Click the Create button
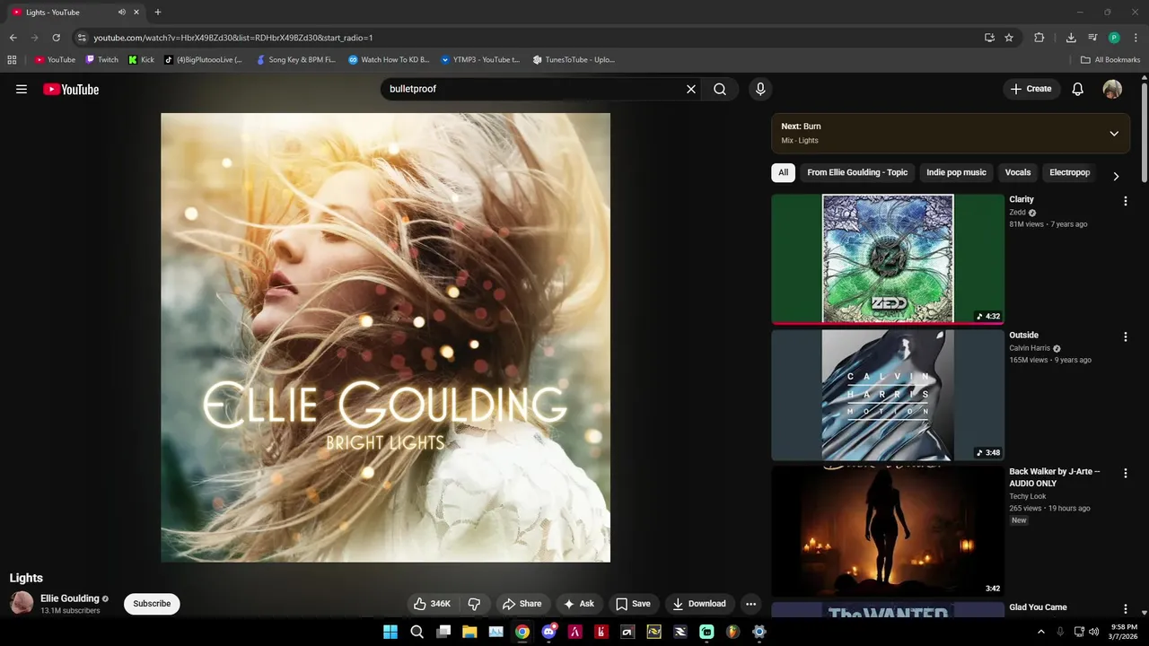Image resolution: width=1149 pixels, height=646 pixels. point(1031,89)
